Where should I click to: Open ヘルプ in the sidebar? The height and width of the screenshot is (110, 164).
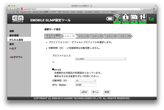13,48
